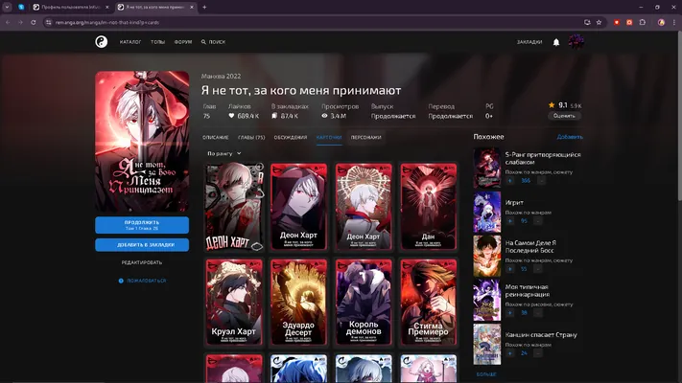
Task: Click the heart likes icon
Action: (231, 116)
